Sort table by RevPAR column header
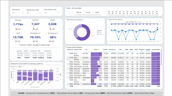 [x=105, y=50]
